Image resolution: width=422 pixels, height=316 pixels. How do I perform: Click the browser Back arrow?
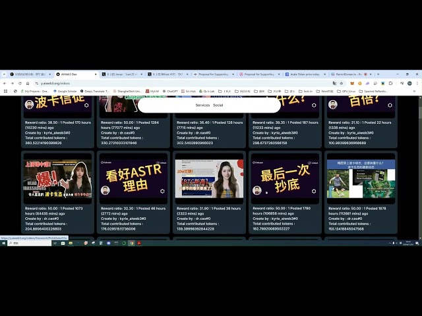coord(5,84)
